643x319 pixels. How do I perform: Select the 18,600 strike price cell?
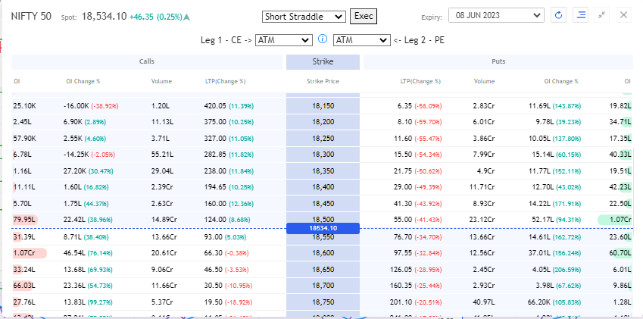[323, 253]
